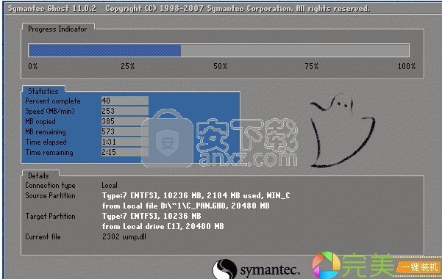Click the anxz.com watermark text
This screenshot has width=442, height=279.
tap(248, 158)
